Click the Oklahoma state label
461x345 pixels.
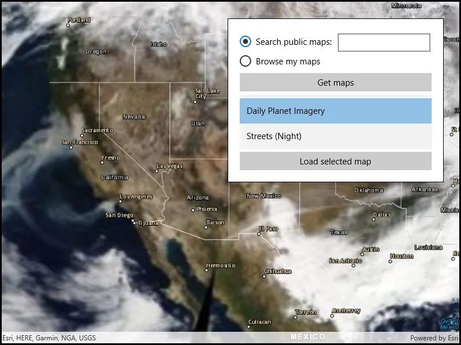coord(369,190)
